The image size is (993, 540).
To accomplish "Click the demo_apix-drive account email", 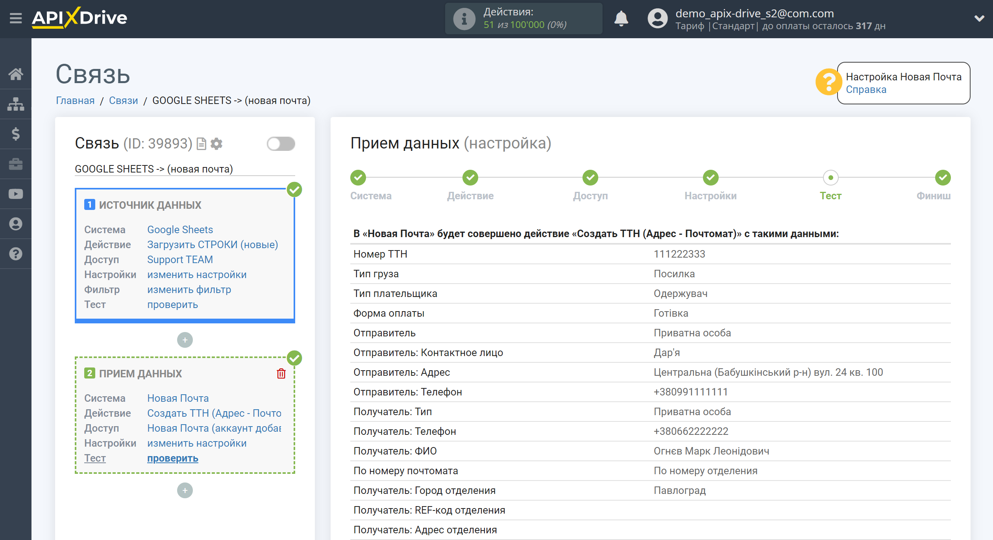I will [x=754, y=13].
